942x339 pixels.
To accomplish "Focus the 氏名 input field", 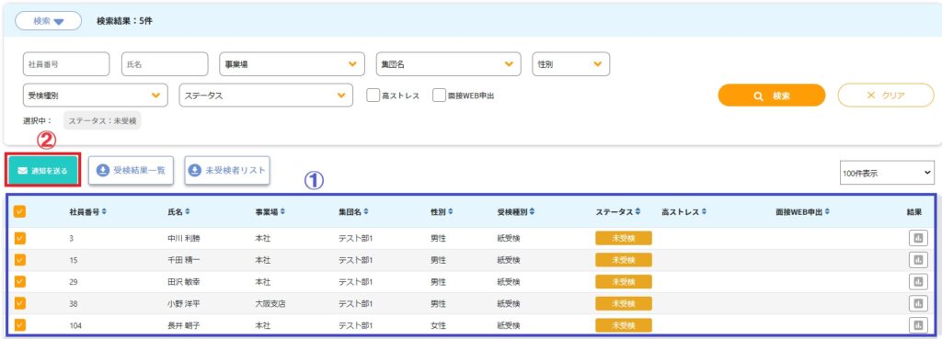I will click(165, 64).
